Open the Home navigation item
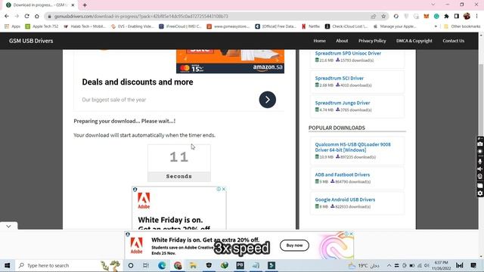The height and width of the screenshot is (272, 484). point(319,41)
